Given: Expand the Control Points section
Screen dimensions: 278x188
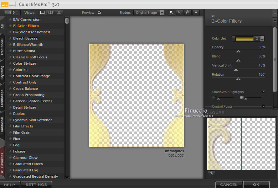Looking at the screenshot, I should [263, 106].
